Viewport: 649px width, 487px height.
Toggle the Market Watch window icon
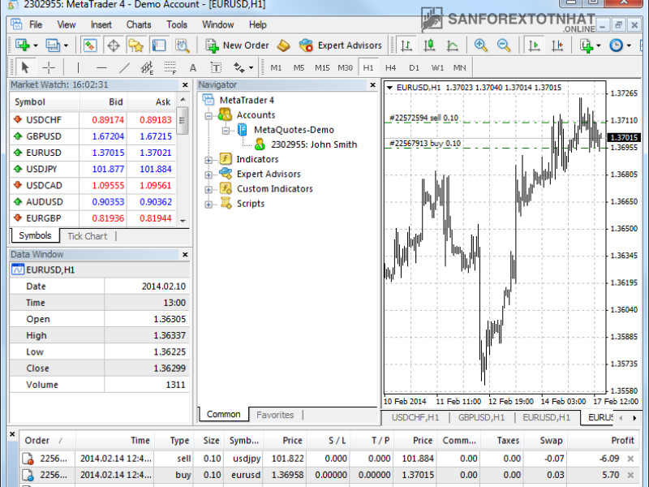click(90, 45)
